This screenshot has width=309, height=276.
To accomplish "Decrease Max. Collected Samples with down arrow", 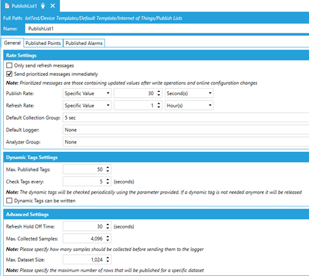I will coord(108,241).
